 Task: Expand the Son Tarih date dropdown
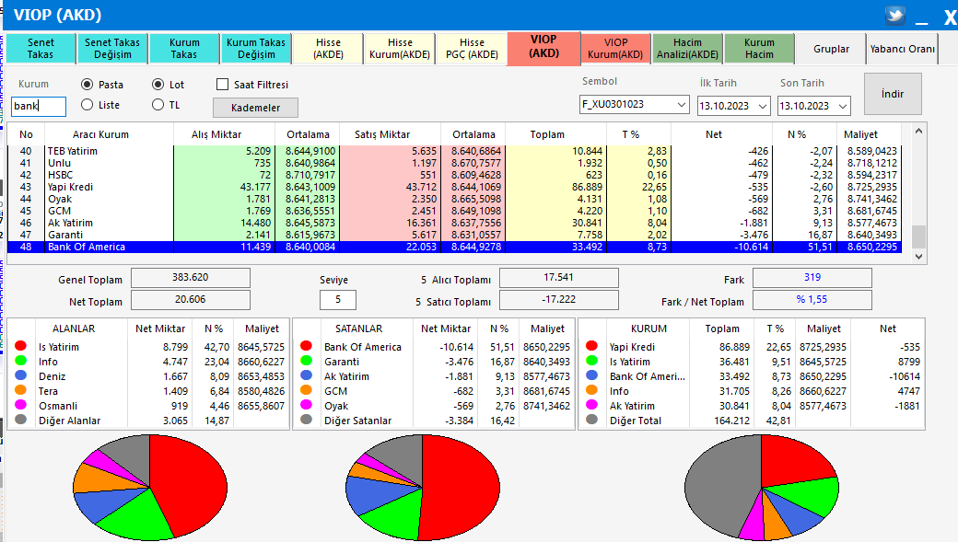(x=843, y=106)
